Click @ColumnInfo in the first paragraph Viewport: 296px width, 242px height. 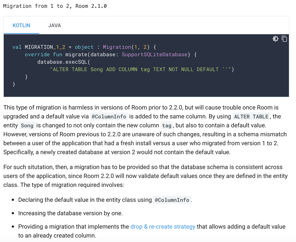tap(109, 117)
